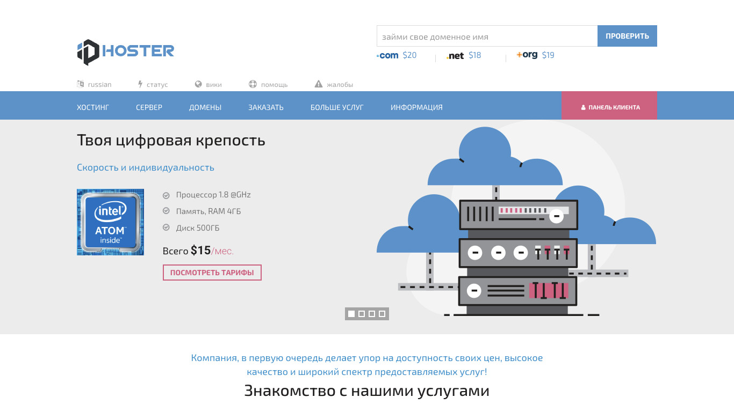The image size is (734, 412).
Task: Click the lifebuoy help icon
Action: tap(253, 84)
